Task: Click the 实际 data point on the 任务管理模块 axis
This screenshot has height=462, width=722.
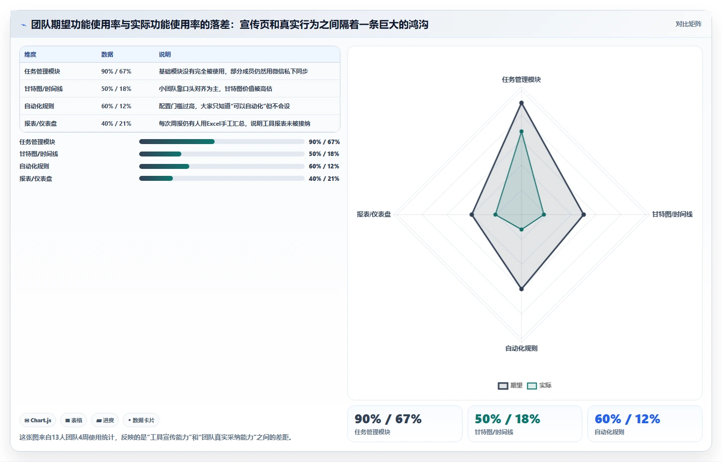Action: pyautogui.click(x=521, y=132)
